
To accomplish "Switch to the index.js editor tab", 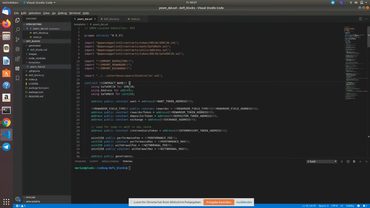I will [x=135, y=19].
